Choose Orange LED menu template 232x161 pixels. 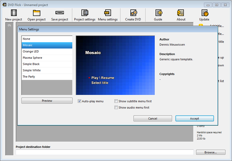pyautogui.click(x=47, y=52)
